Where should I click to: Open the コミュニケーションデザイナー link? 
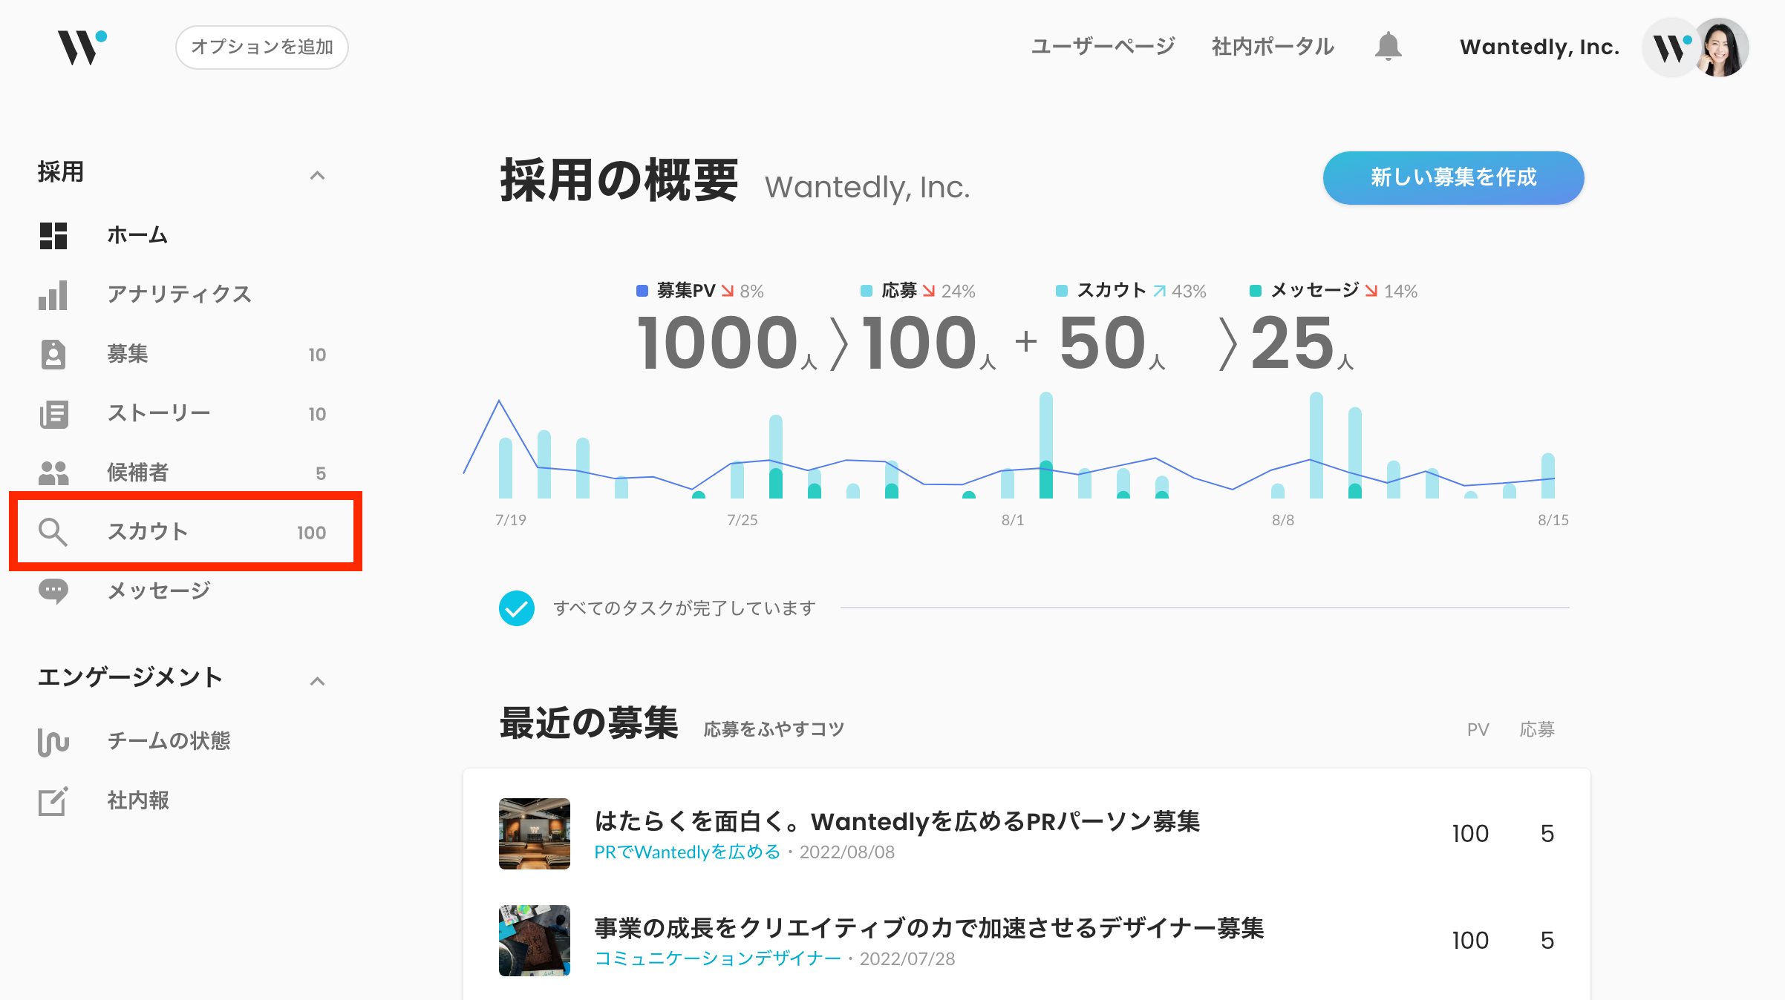(x=717, y=958)
